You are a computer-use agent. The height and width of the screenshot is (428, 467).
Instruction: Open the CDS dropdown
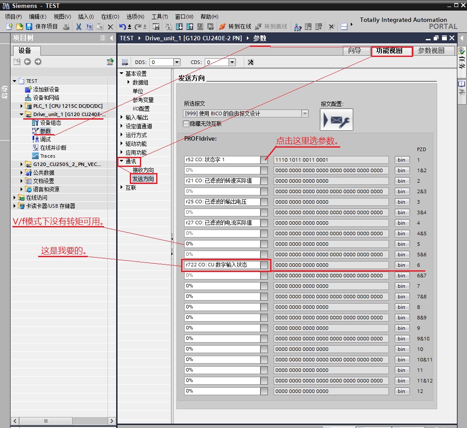(x=232, y=62)
